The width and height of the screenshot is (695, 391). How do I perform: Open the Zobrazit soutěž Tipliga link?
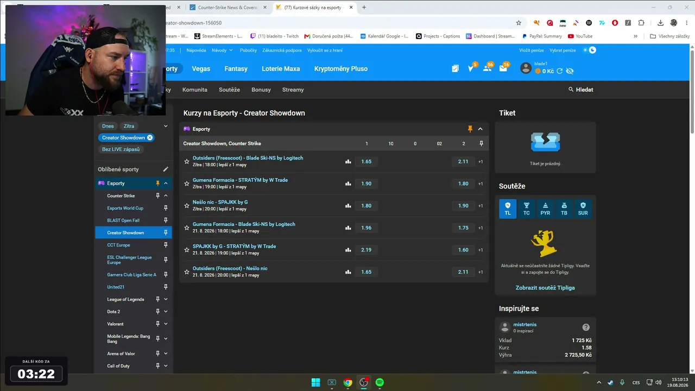pyautogui.click(x=545, y=288)
